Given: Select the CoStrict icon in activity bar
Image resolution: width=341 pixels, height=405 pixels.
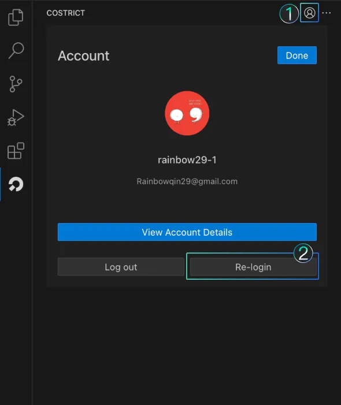Looking at the screenshot, I should pyautogui.click(x=16, y=184).
